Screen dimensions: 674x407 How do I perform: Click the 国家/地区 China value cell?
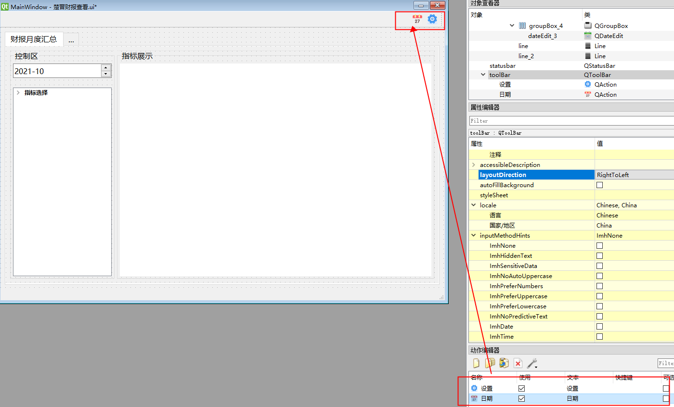(634, 225)
